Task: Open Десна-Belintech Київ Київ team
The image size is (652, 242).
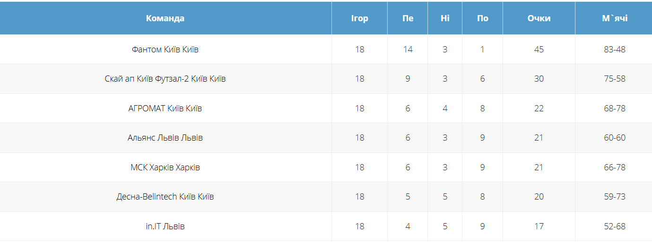Action: [165, 197]
